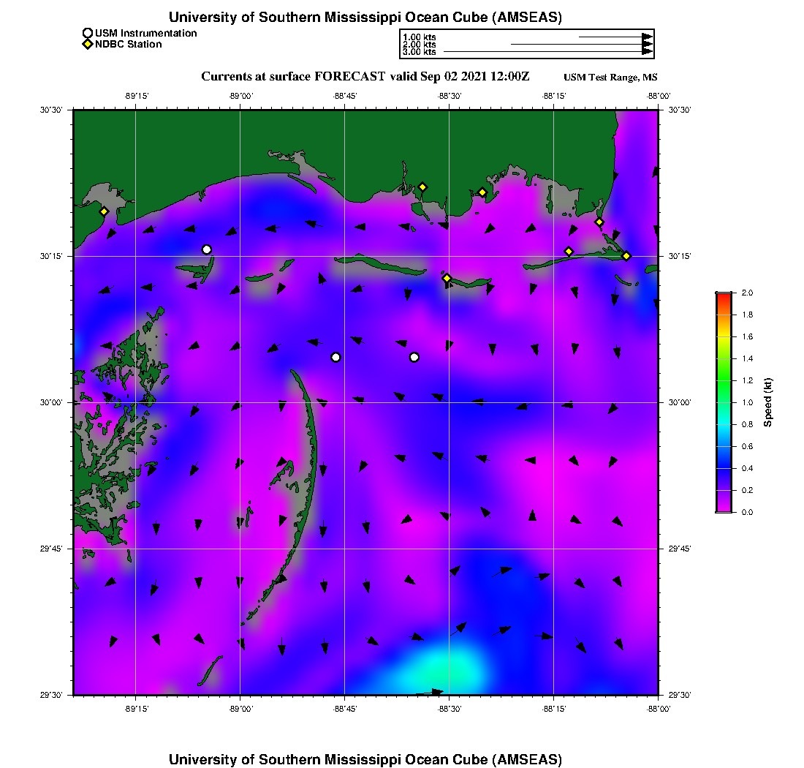Click the 'USM Test Range, MS' label

coord(610,78)
